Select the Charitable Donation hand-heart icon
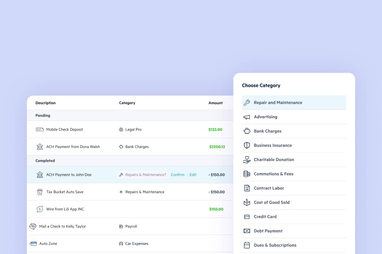The height and width of the screenshot is (254, 382). [x=247, y=160]
